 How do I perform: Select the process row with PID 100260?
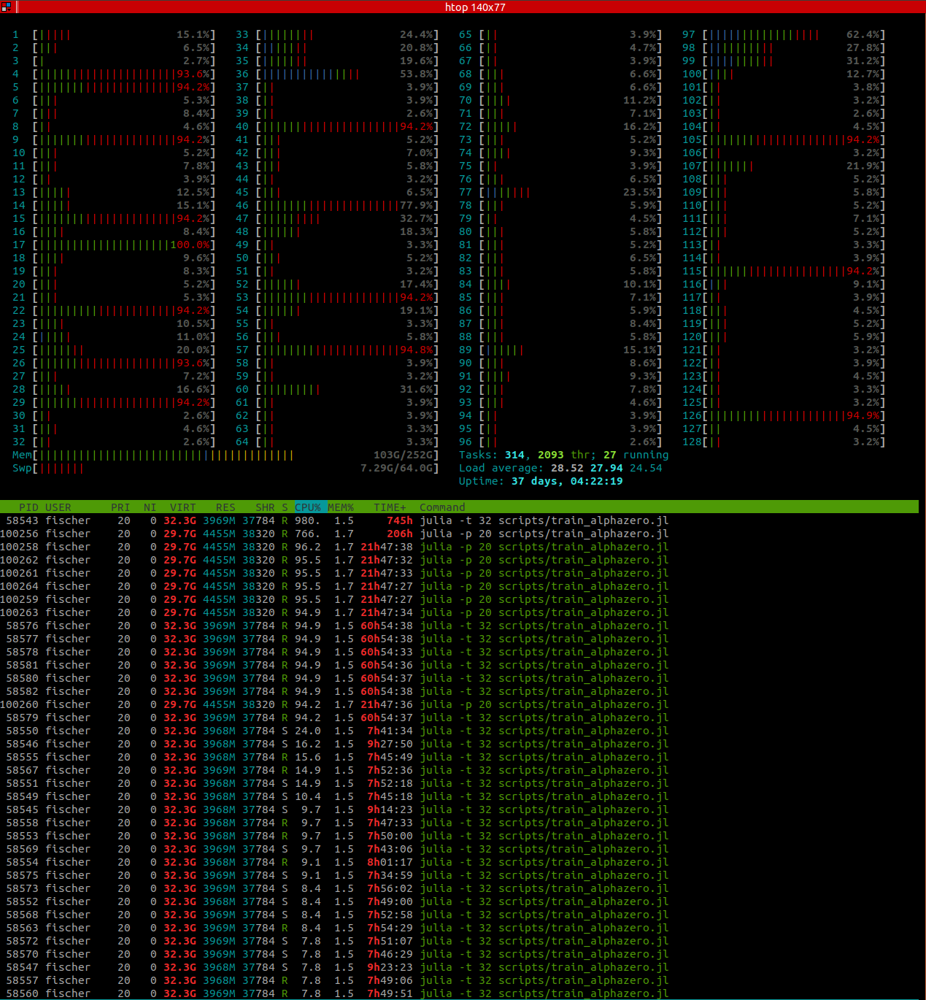[459, 704]
